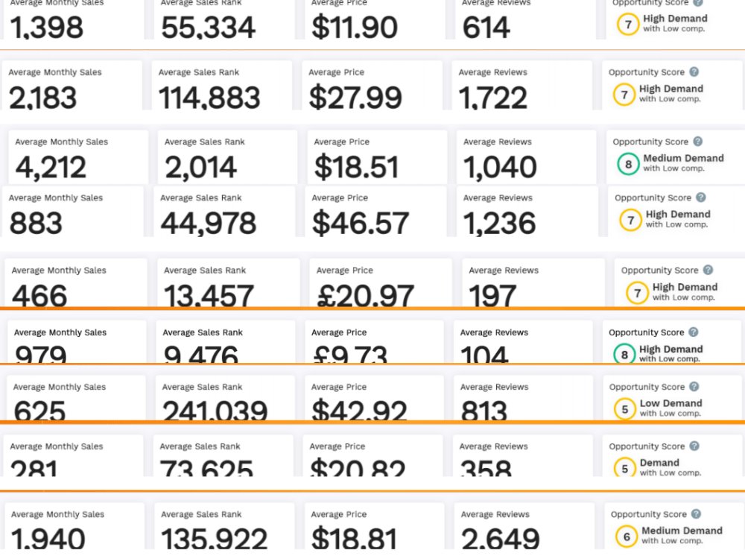Click the Average Sales Rank 241,039 card
The image size is (745, 559).
[225, 398]
